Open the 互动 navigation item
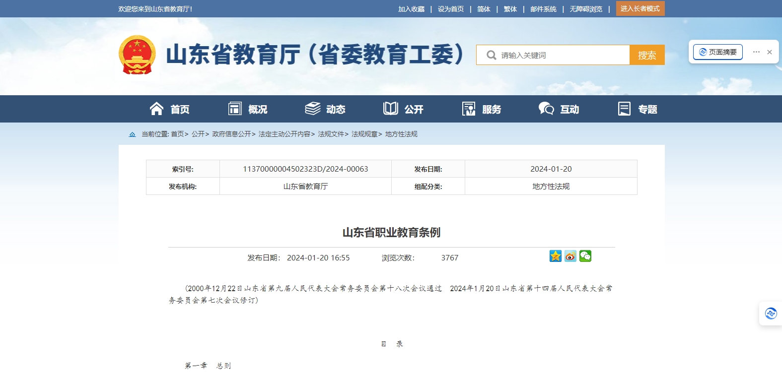The height and width of the screenshot is (375, 782). [559, 109]
